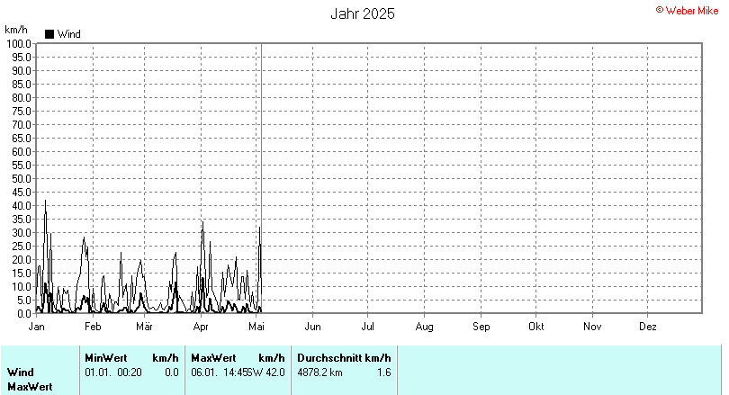This screenshot has width=729, height=395.
Task: Click the 85.0 y-axis value
Action: (21, 85)
